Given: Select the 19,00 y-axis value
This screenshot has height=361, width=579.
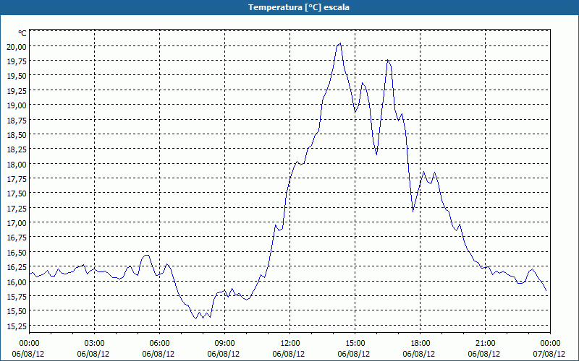Looking at the screenshot, I should pyautogui.click(x=17, y=105).
